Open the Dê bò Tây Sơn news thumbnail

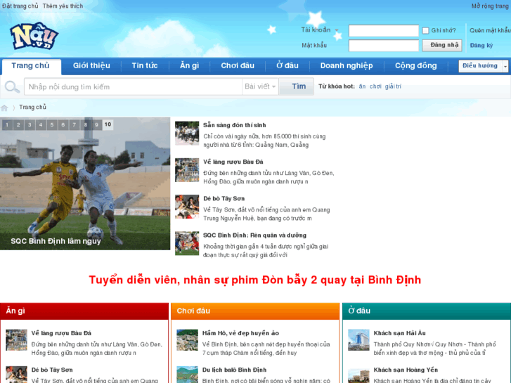point(187,207)
